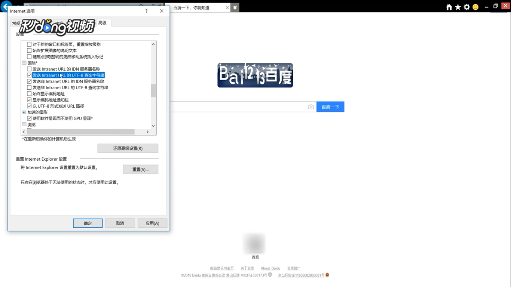
Task: Click the blurred 百度 QR thumbnail
Action: tap(255, 244)
